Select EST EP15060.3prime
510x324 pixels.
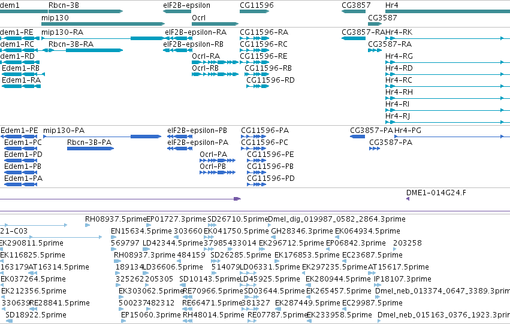click(x=150, y=315)
